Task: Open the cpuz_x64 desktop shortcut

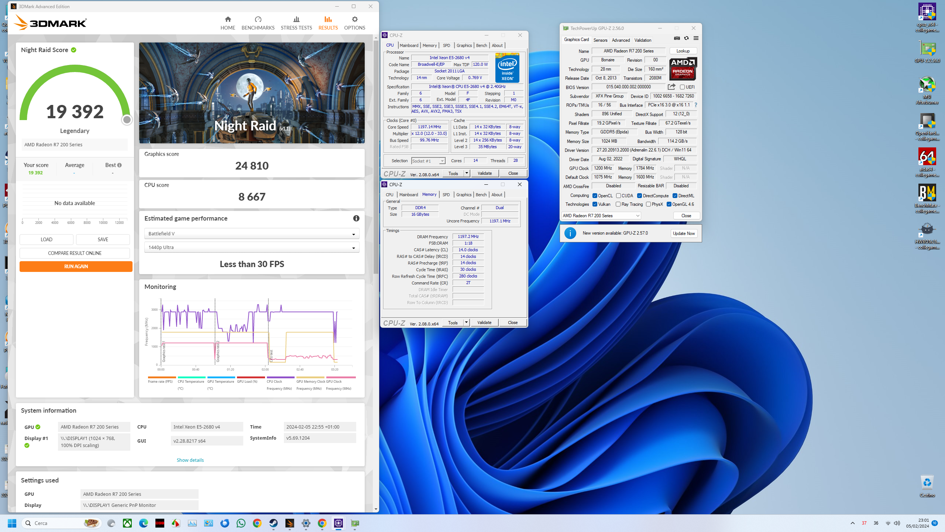Action: [x=927, y=18]
